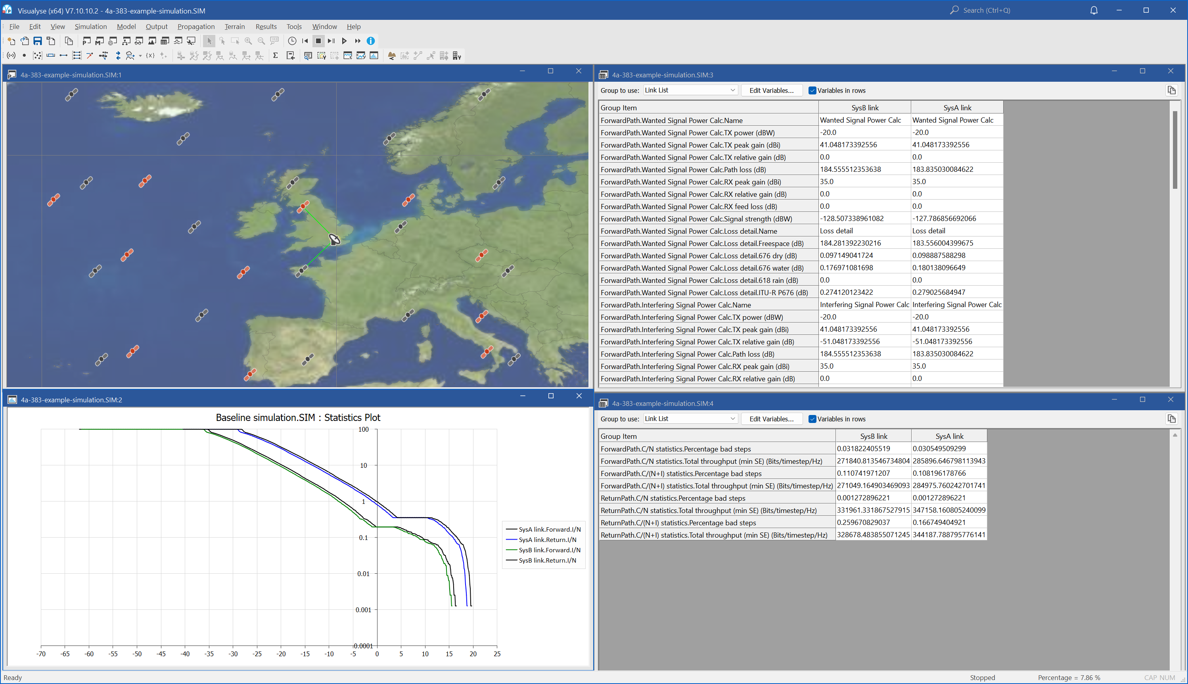Click copy table icon in SIM:3 window
Image resolution: width=1188 pixels, height=684 pixels.
tap(1171, 90)
